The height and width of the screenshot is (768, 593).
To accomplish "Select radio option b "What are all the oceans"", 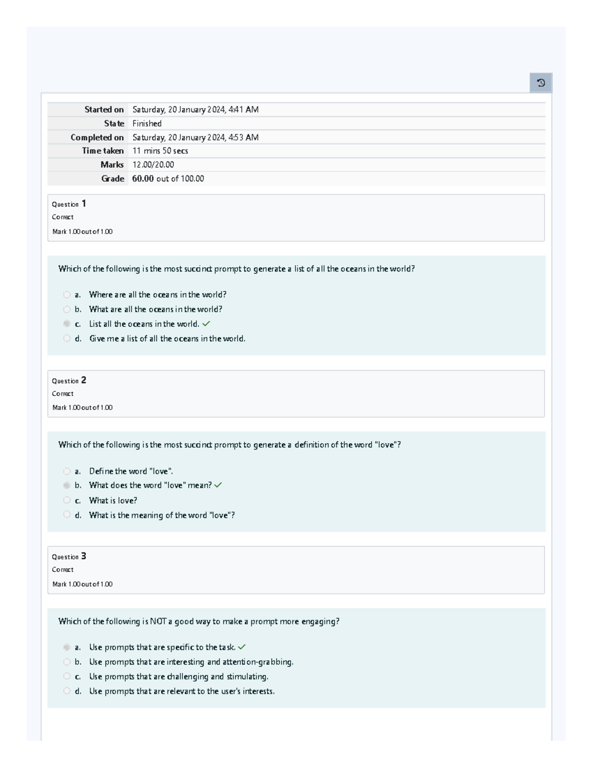I will tap(67, 309).
